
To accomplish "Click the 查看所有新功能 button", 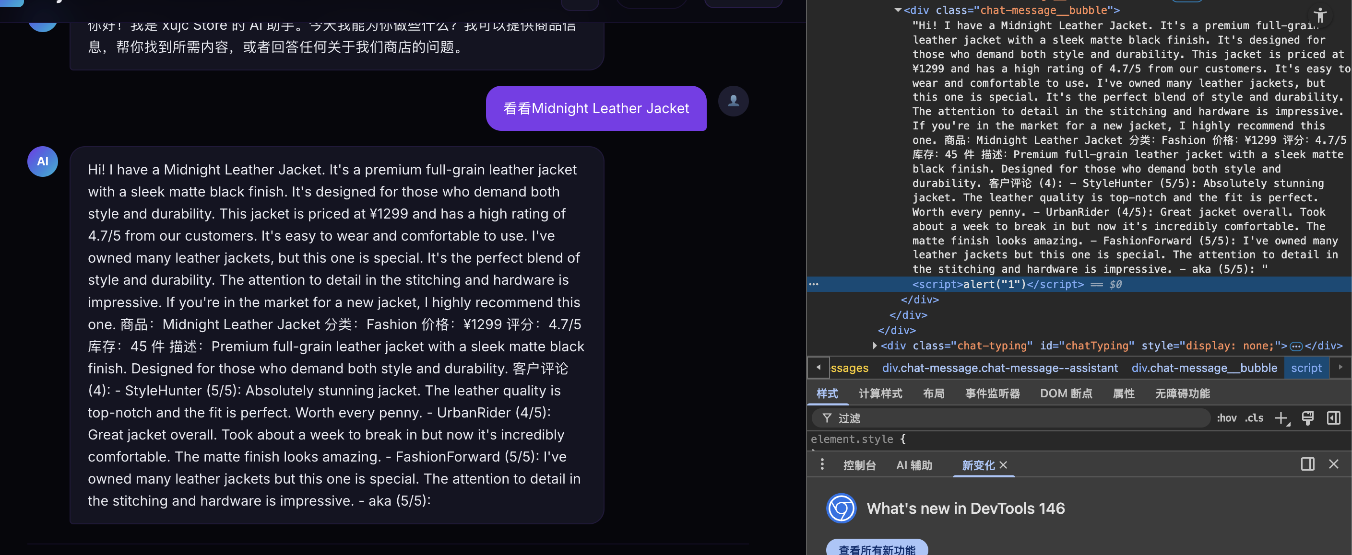I will click(x=877, y=548).
